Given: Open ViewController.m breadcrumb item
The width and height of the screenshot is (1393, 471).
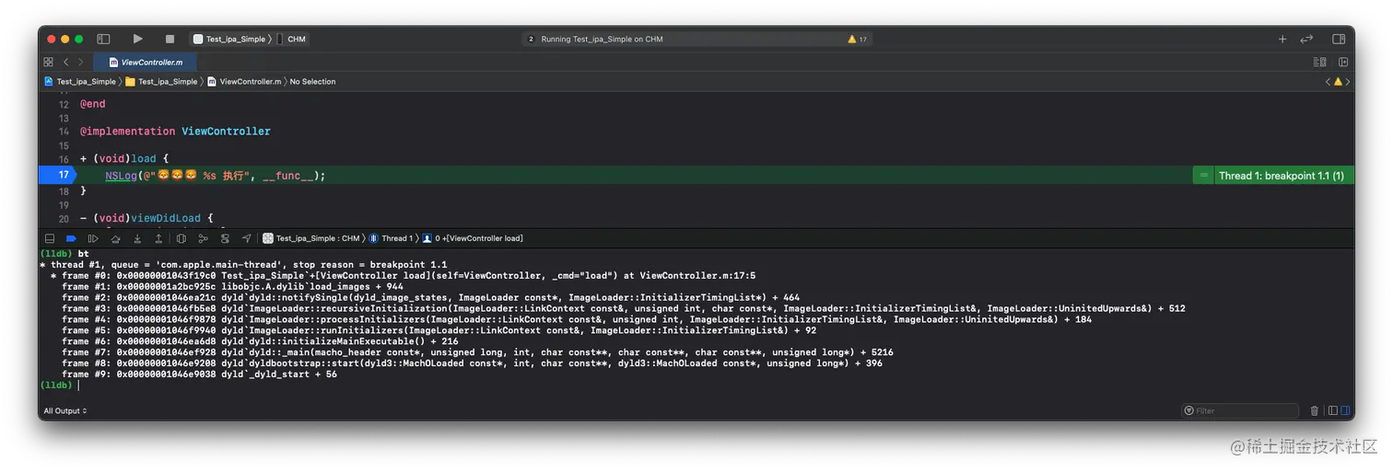Looking at the screenshot, I should point(244,82).
